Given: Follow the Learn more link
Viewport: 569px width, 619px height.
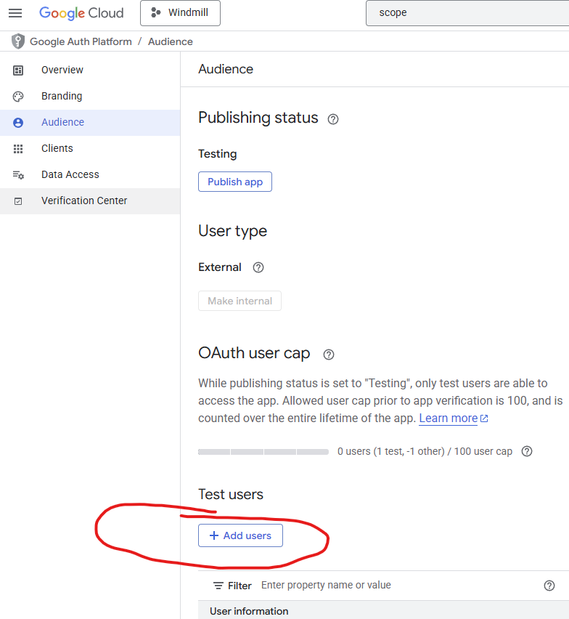Looking at the screenshot, I should coord(449,418).
